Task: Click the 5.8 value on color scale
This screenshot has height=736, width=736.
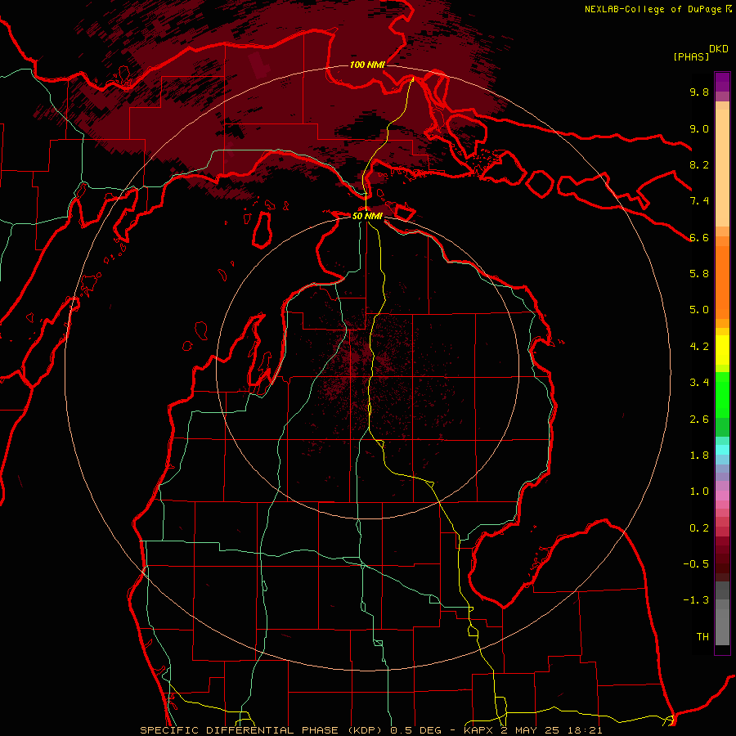Action: coord(699,274)
